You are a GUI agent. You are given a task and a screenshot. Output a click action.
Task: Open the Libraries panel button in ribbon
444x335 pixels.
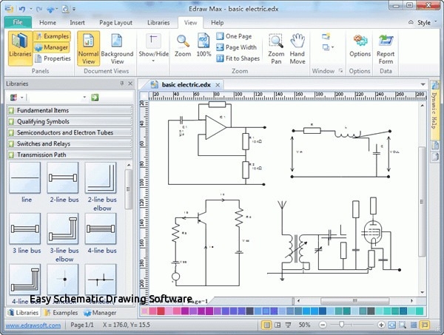pos(21,46)
